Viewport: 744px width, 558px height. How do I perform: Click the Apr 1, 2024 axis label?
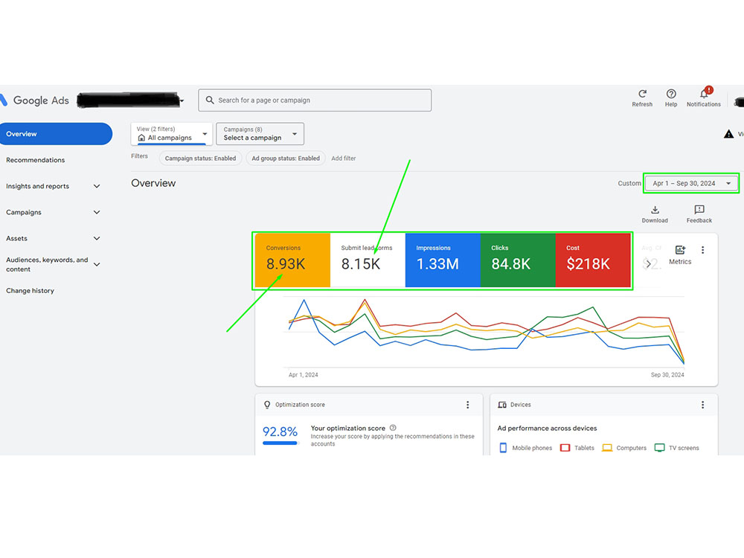tap(304, 375)
